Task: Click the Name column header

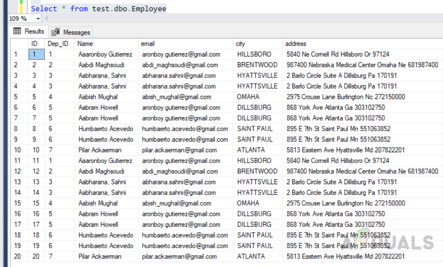Action: tap(106, 44)
